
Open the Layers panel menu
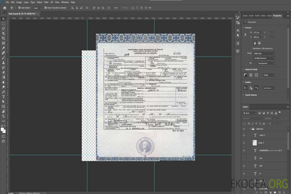pos(288,107)
